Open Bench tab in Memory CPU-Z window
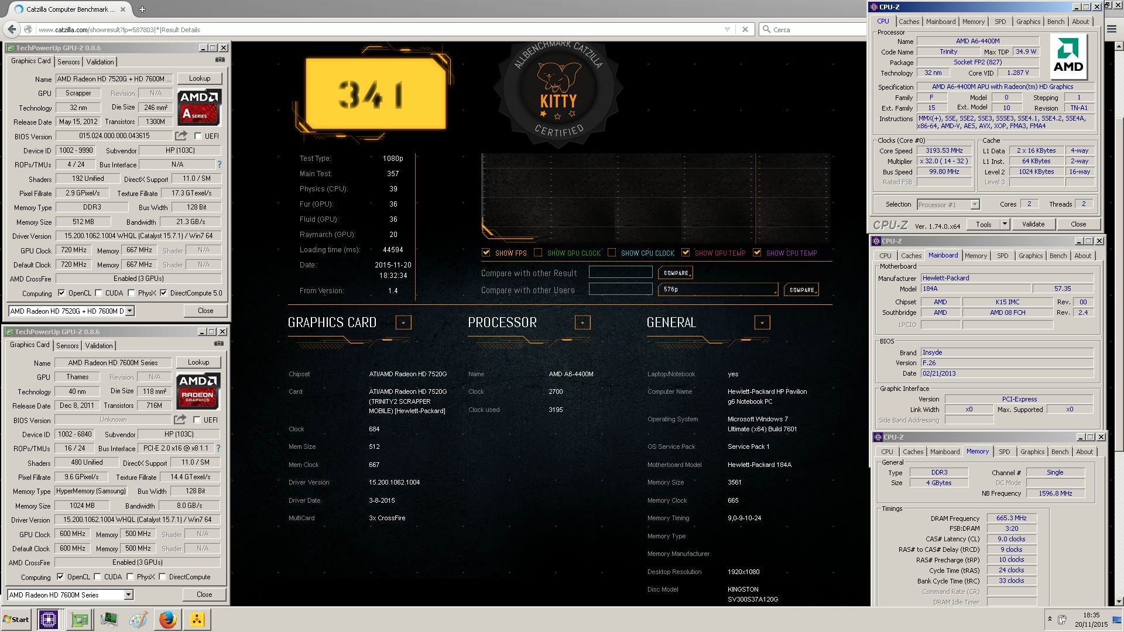 pyautogui.click(x=1060, y=452)
